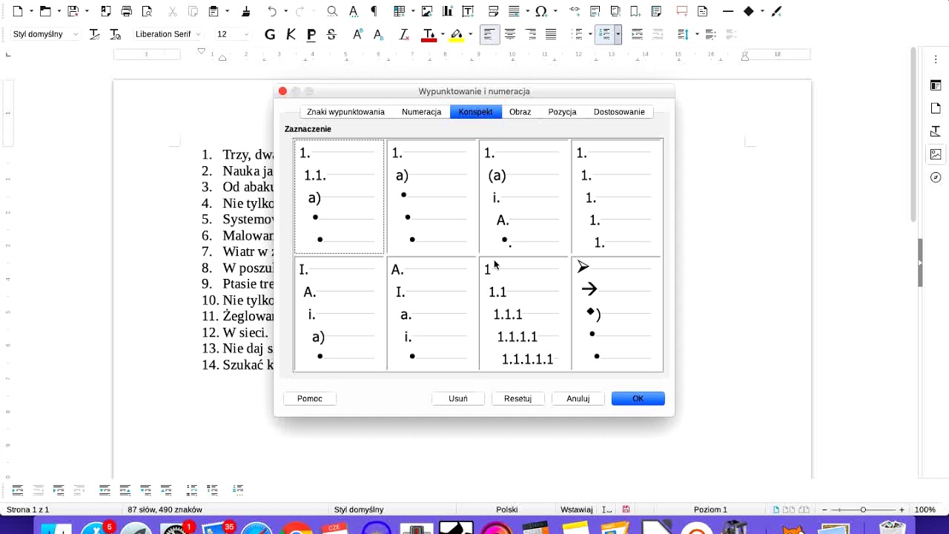Insert bookmark icon in toolbar
Screen dimensions: 949x534
point(635,11)
